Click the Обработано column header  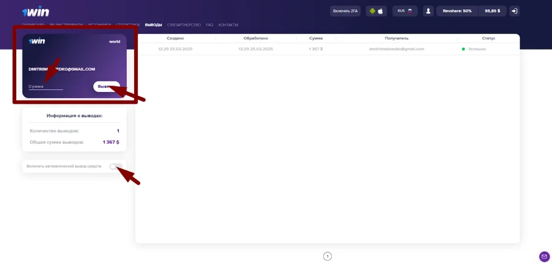[256, 38]
